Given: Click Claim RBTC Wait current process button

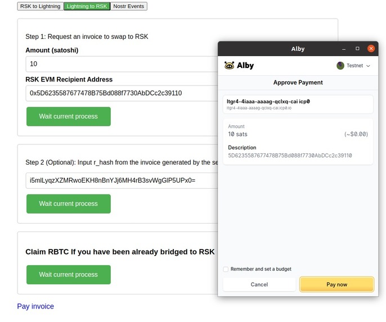Looking at the screenshot, I should [68, 275].
